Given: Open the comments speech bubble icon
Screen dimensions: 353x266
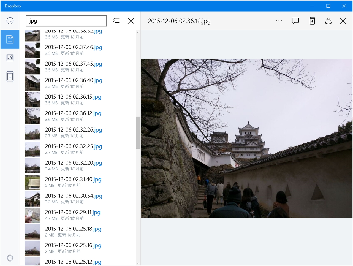Looking at the screenshot, I should click(295, 21).
